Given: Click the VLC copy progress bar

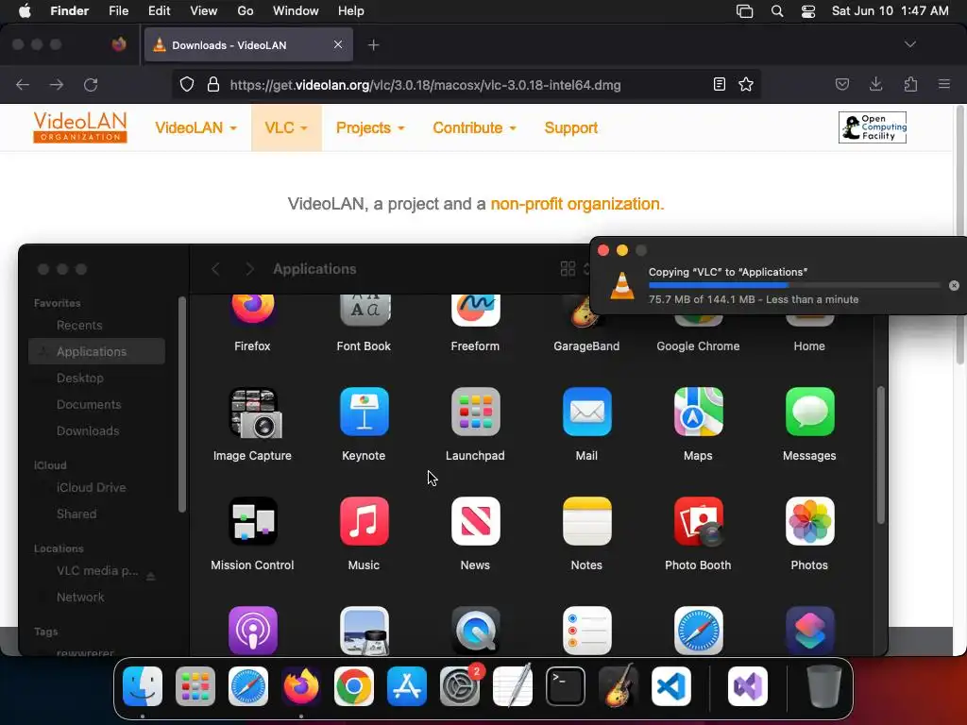Looking at the screenshot, I should [794, 285].
